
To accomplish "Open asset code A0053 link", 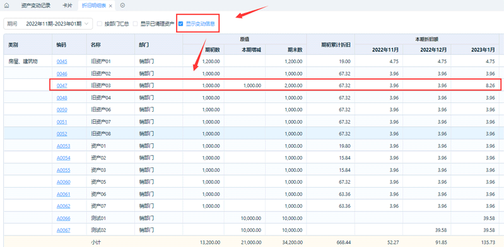I will click(x=63, y=146).
